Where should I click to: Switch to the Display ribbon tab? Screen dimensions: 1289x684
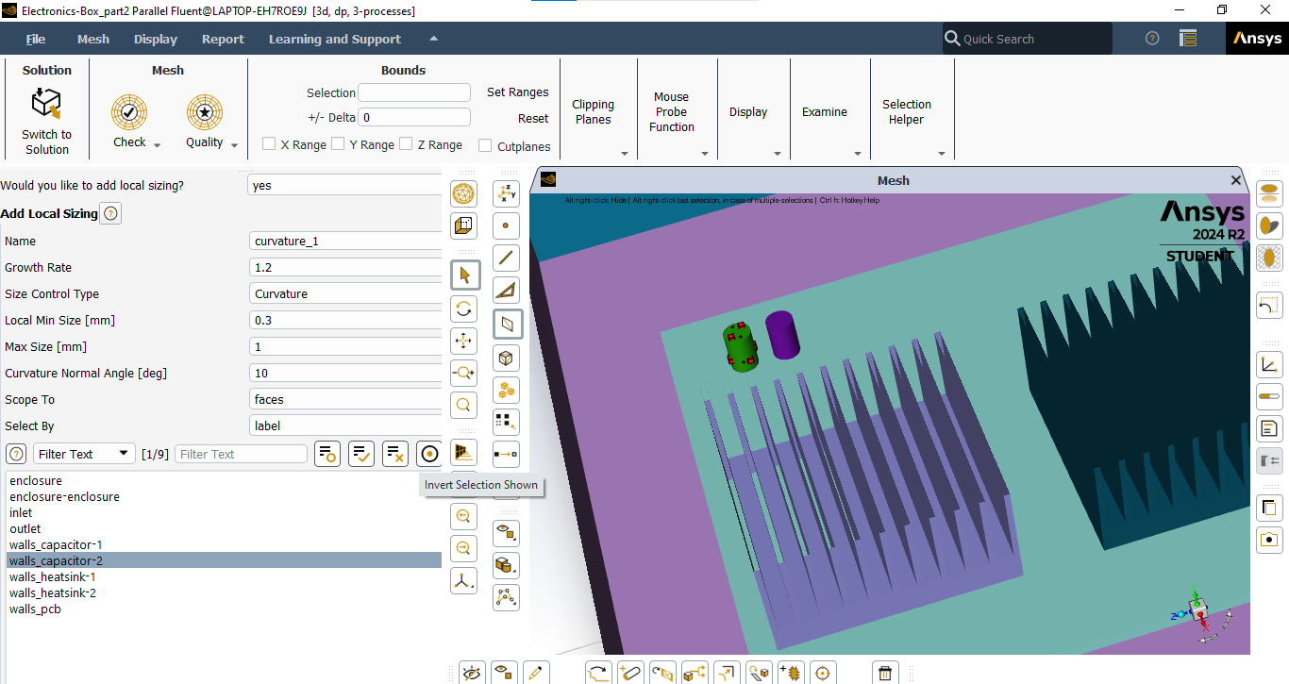(156, 39)
